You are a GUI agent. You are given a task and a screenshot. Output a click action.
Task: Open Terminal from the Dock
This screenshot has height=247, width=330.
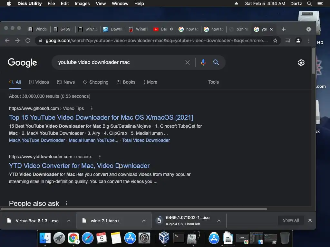tap(179, 238)
